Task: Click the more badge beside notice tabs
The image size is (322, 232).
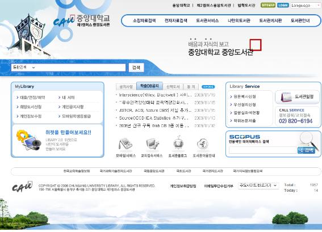Action: (x=208, y=87)
